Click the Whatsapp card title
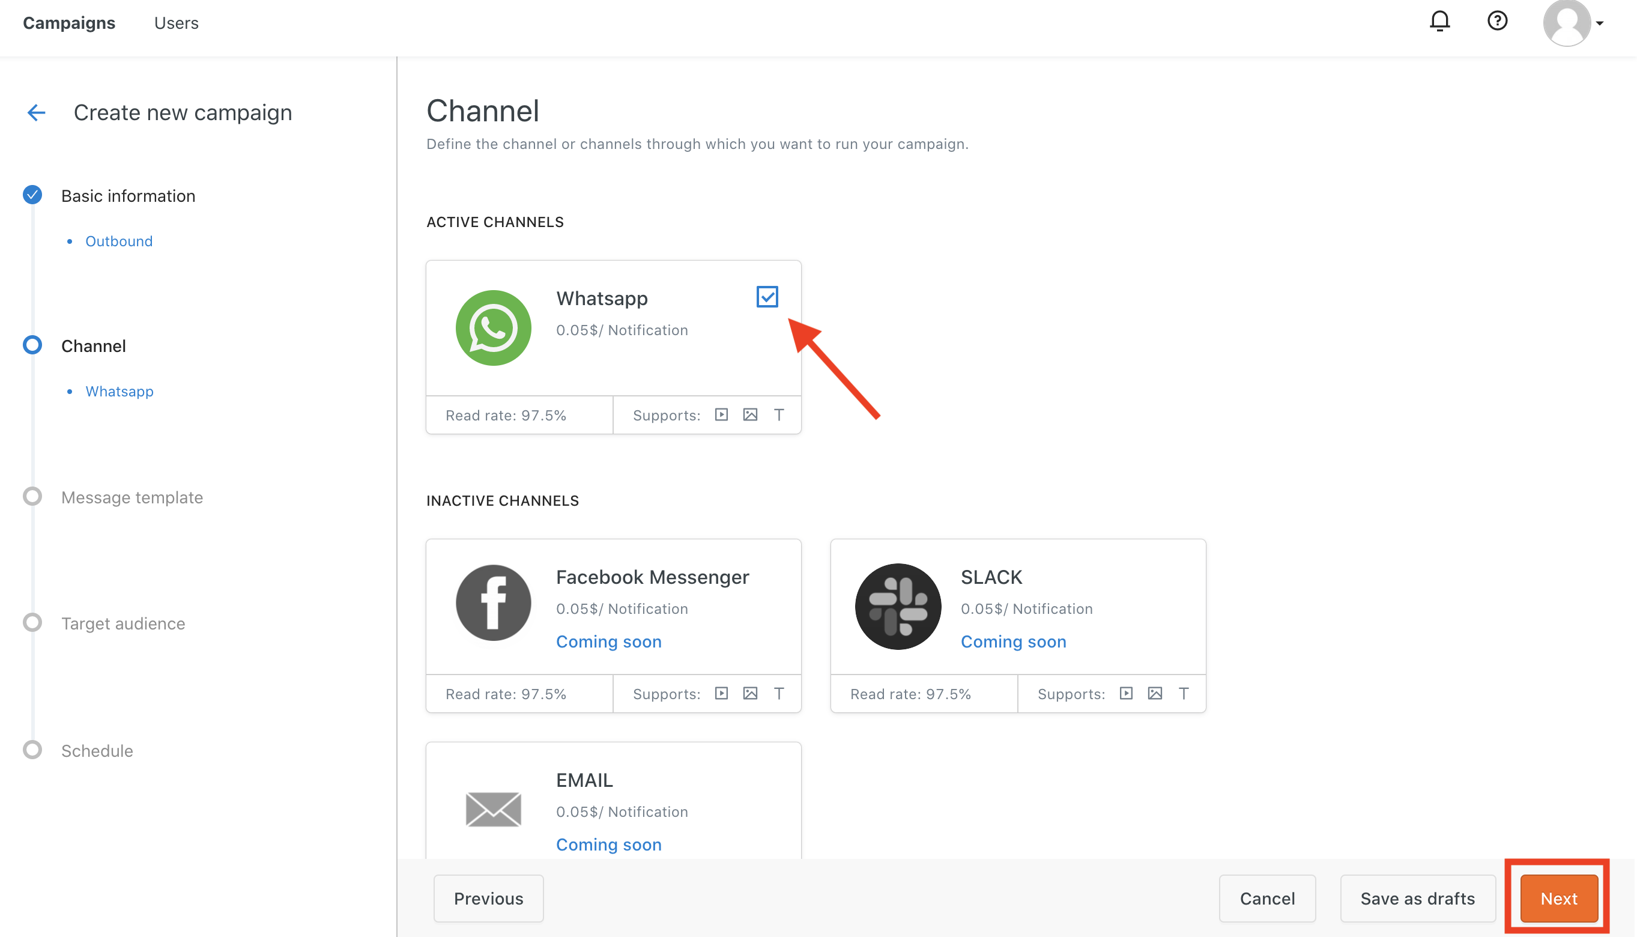The width and height of the screenshot is (1637, 937). coord(601,299)
